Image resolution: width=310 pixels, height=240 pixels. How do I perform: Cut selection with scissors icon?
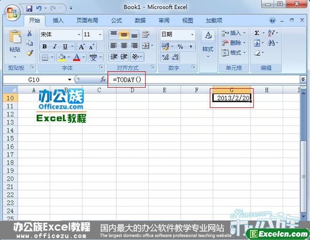point(29,33)
